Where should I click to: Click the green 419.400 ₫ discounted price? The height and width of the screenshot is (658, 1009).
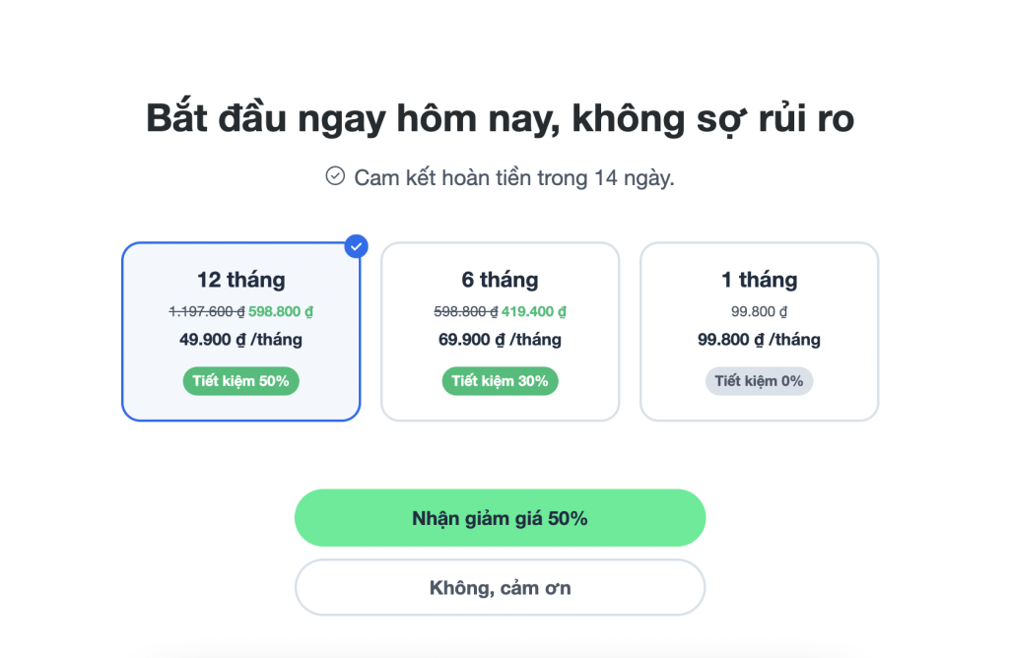(x=534, y=311)
